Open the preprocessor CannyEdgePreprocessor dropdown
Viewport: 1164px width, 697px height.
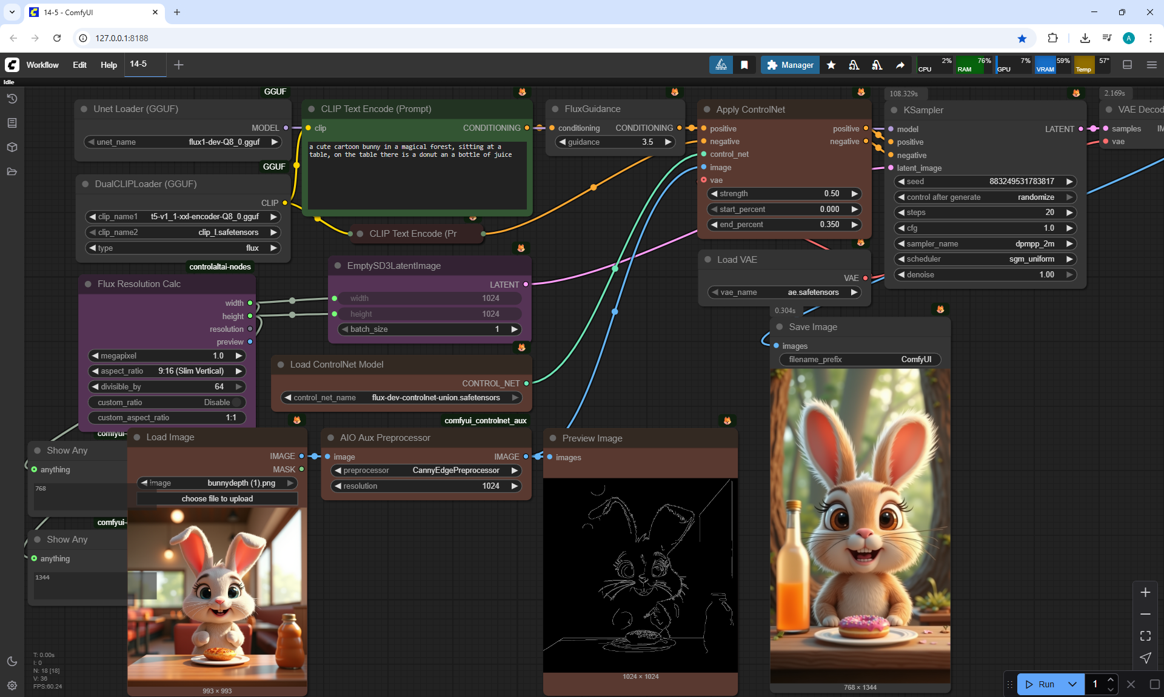pos(426,471)
